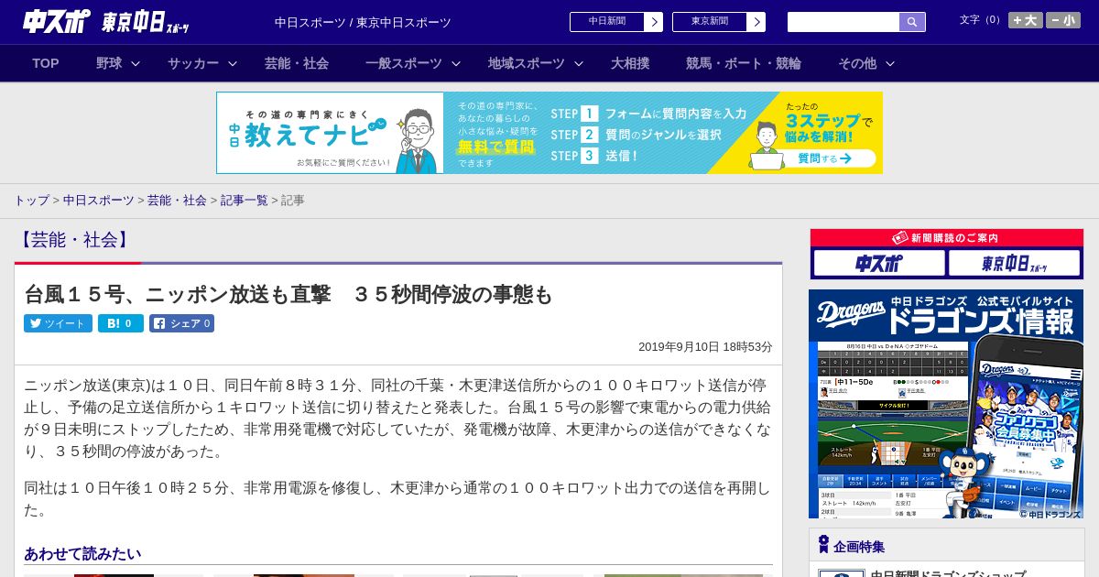Go to TOP in navigation bar

(x=46, y=63)
